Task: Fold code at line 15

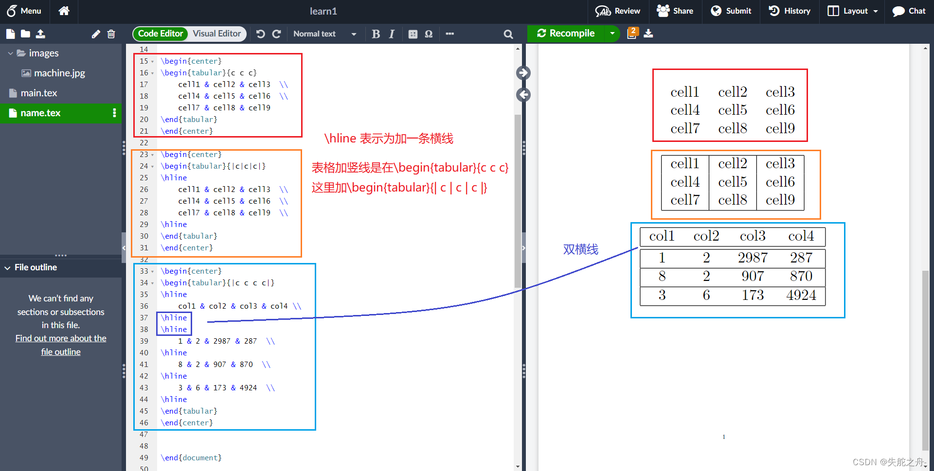Action: coord(152,61)
